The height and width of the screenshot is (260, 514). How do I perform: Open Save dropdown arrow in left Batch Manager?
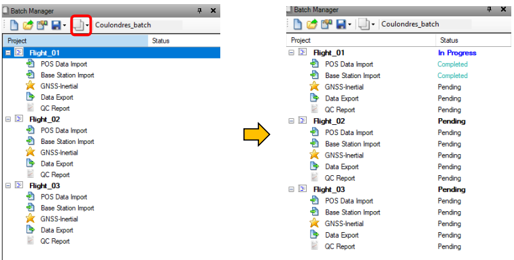pyautogui.click(x=64, y=26)
